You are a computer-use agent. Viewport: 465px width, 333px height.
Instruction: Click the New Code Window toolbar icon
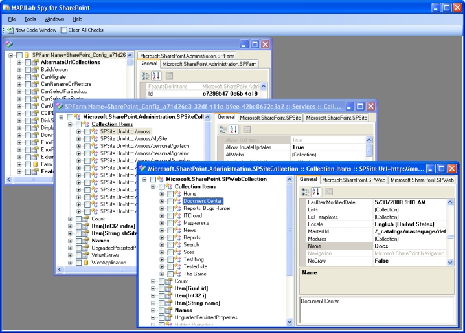pos(10,30)
